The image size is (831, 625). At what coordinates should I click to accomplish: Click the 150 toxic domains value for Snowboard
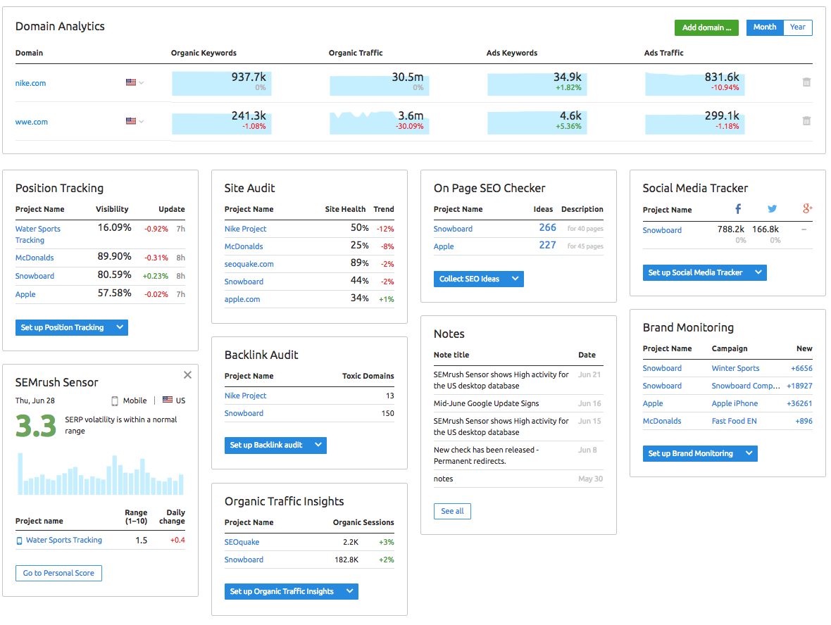point(388,413)
